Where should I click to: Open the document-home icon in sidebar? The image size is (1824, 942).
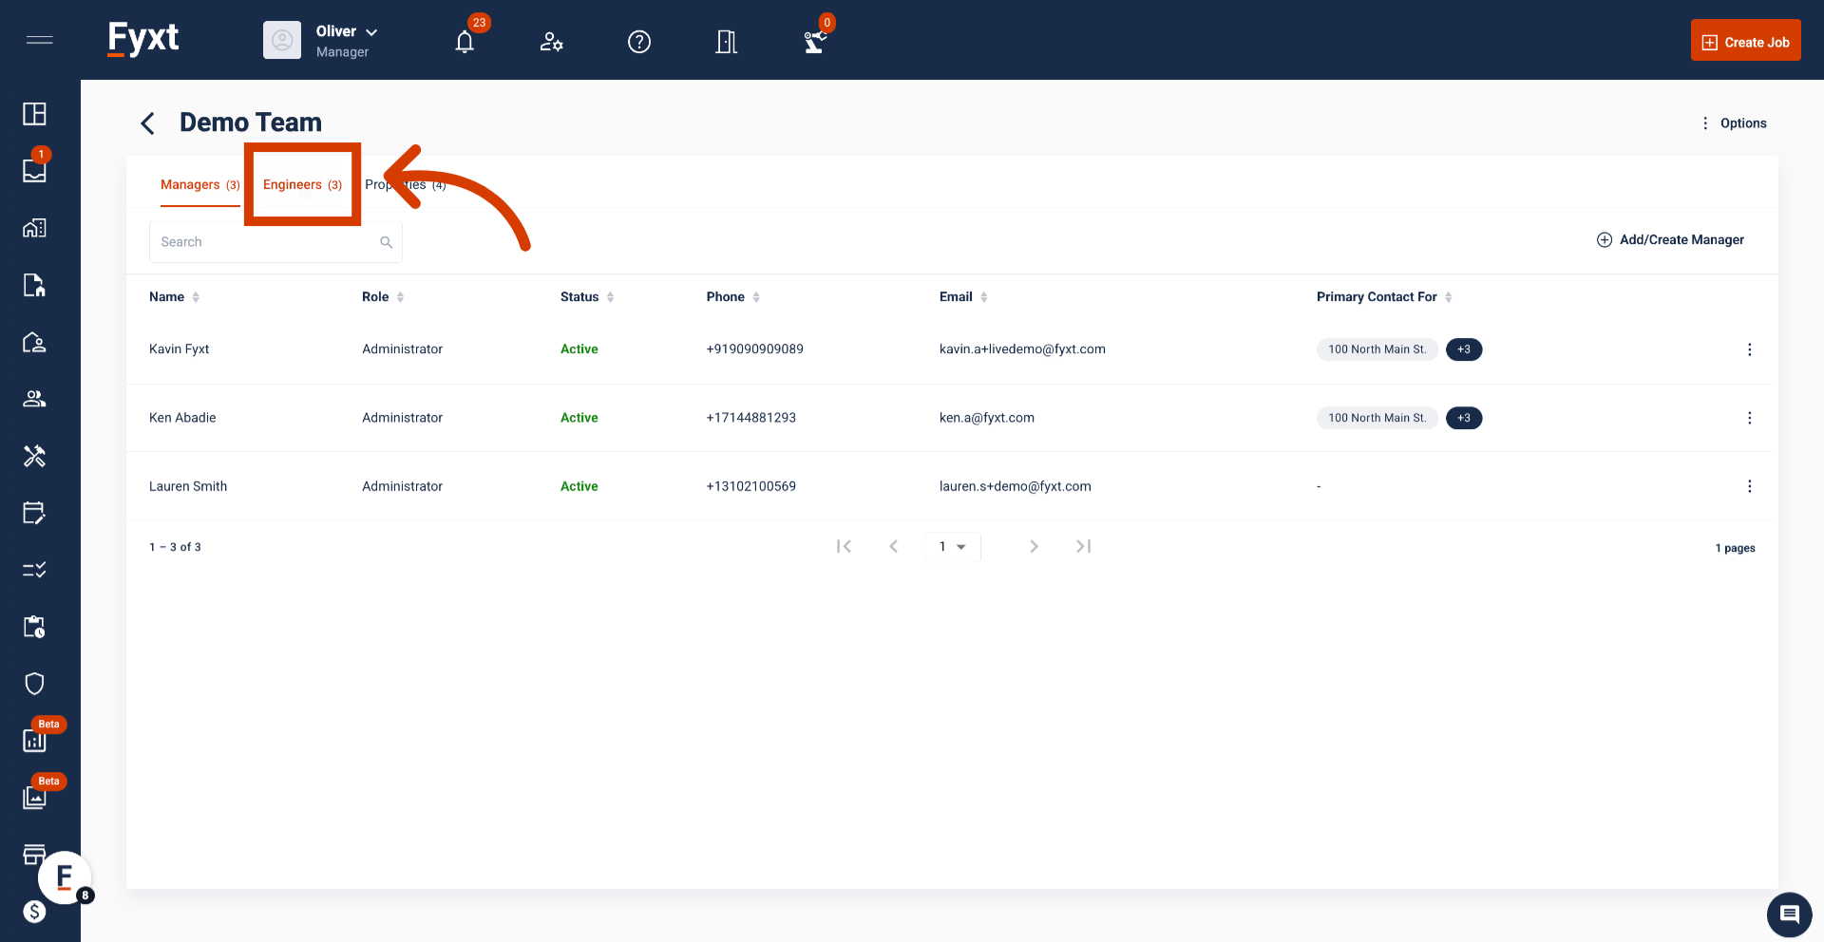34,285
